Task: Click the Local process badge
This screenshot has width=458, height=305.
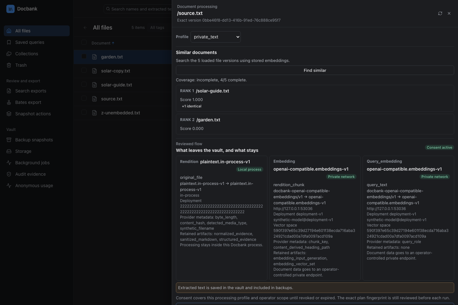Action: (249, 169)
